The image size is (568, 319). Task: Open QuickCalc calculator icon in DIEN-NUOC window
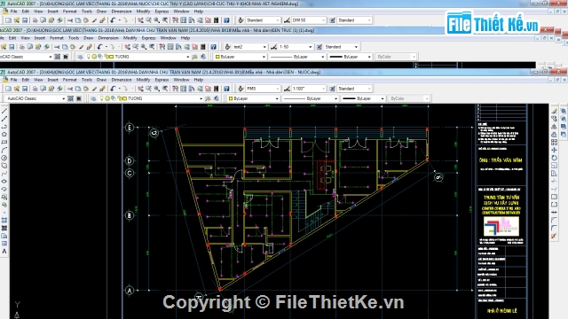(x=217, y=89)
